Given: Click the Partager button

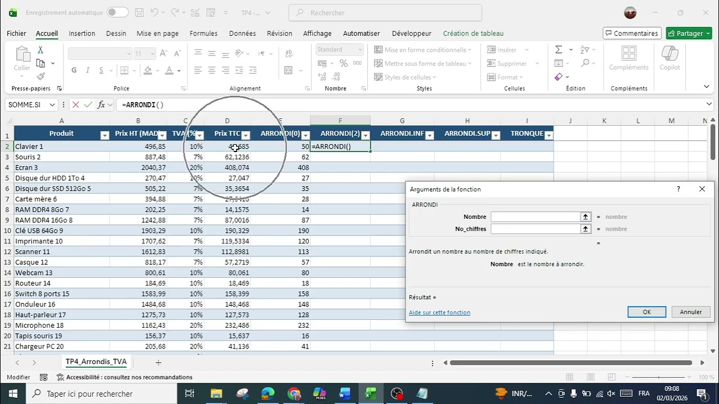Looking at the screenshot, I should (689, 33).
